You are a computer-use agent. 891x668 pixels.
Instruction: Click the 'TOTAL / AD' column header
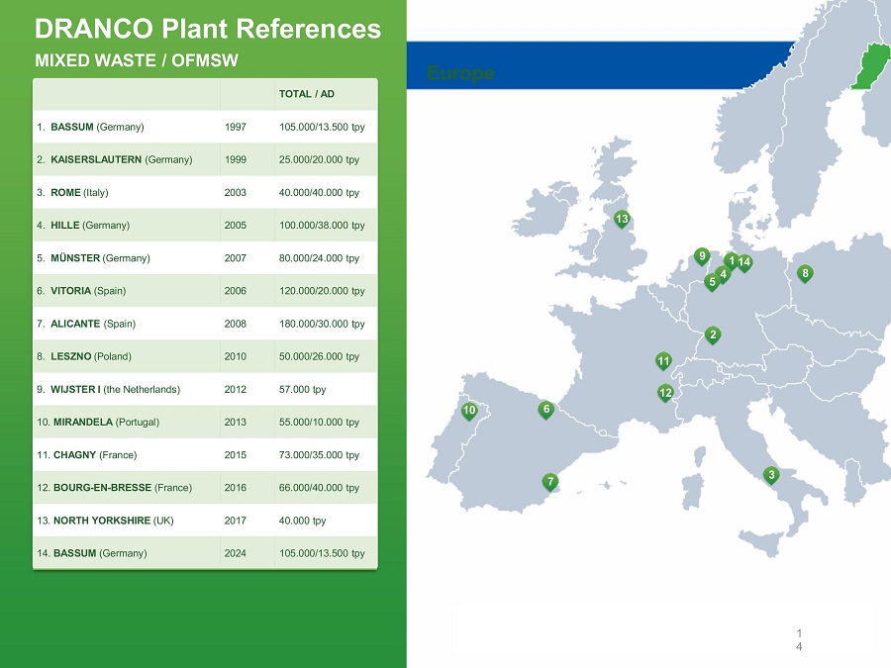pyautogui.click(x=307, y=94)
